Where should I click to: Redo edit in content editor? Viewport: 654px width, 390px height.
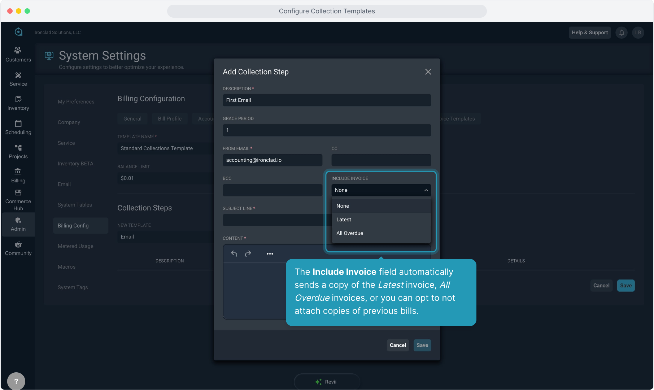click(x=248, y=254)
